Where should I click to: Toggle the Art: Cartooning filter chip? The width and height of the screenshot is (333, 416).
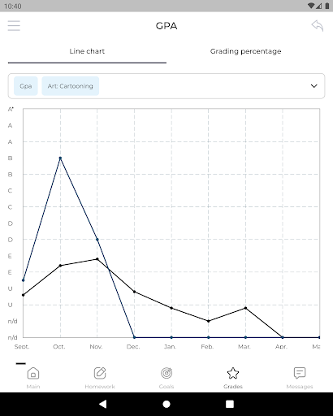(x=71, y=86)
